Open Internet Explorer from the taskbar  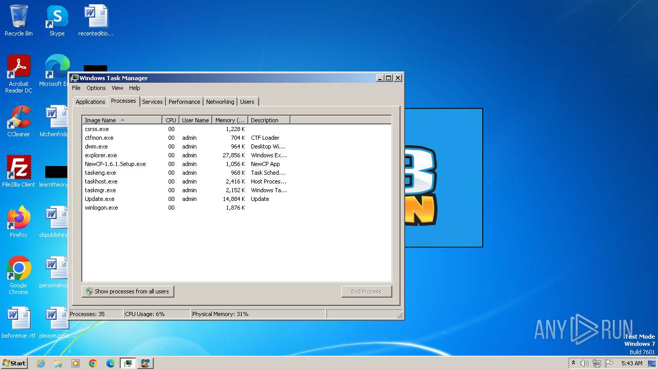[41, 363]
